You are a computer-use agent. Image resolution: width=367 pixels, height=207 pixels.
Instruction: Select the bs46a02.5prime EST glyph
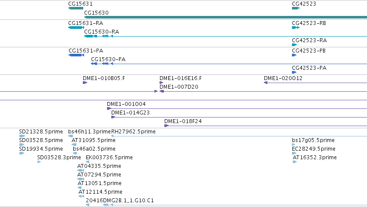[75, 154]
